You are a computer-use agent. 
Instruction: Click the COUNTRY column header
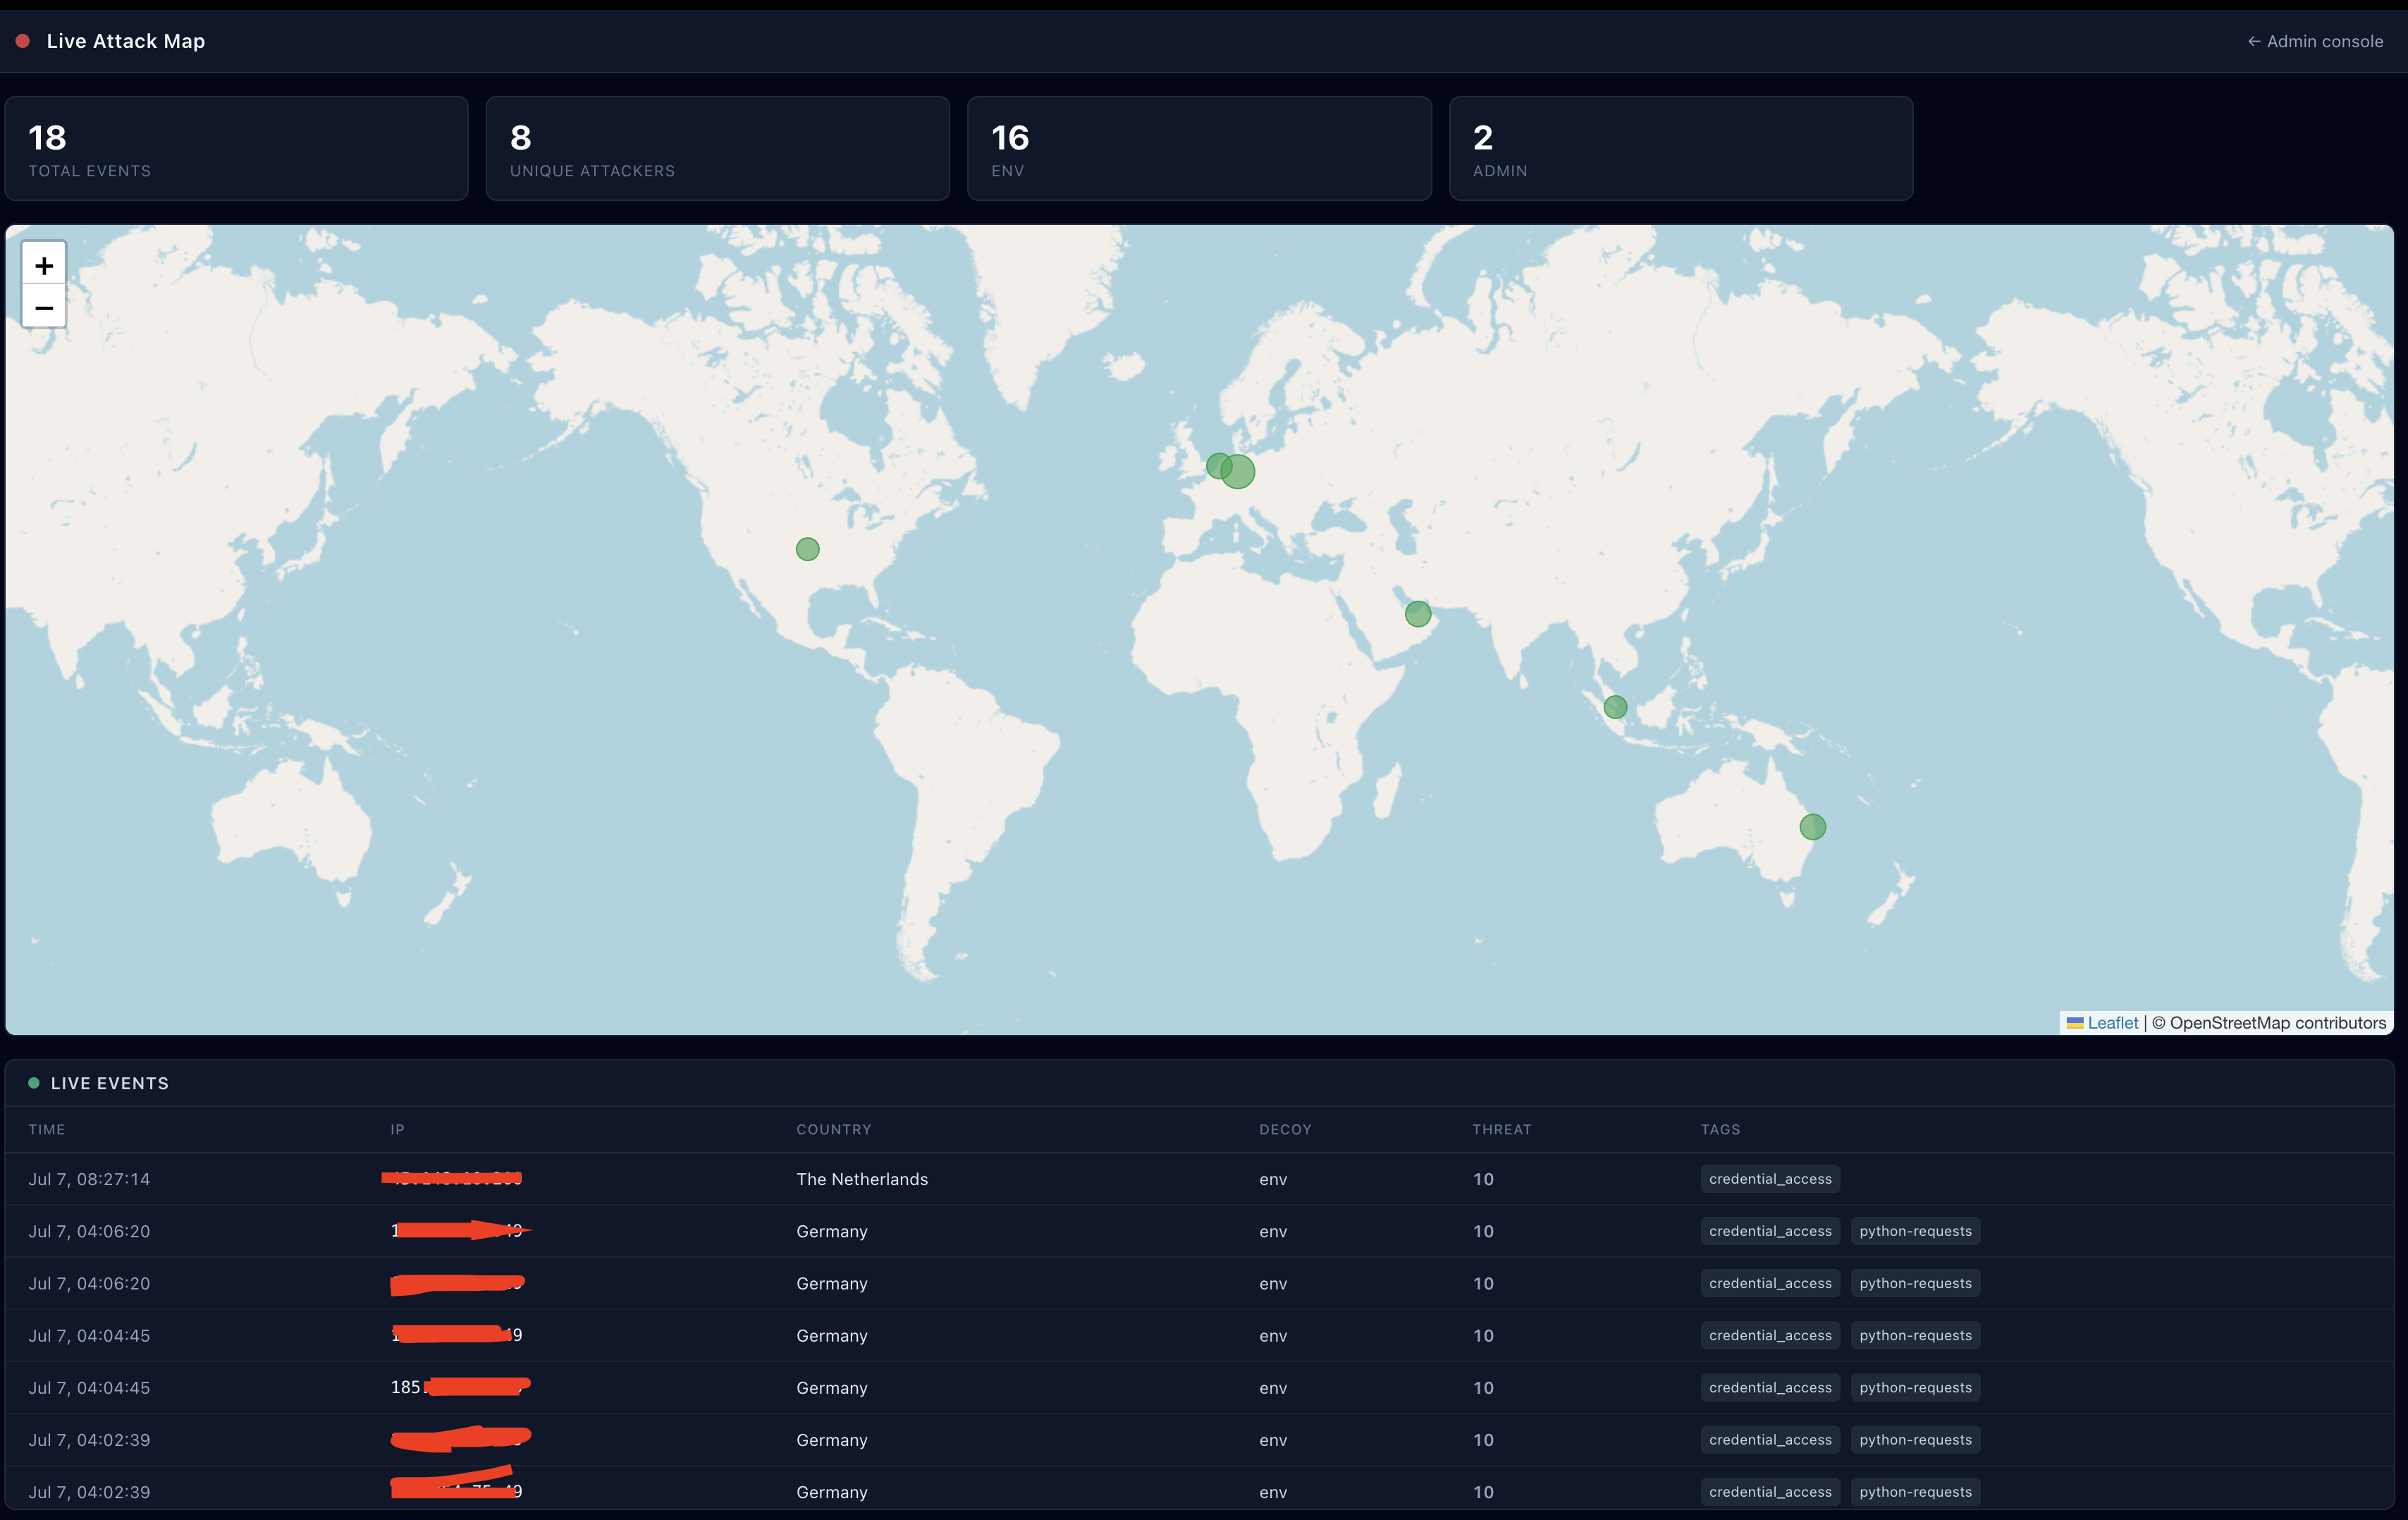[834, 1129]
